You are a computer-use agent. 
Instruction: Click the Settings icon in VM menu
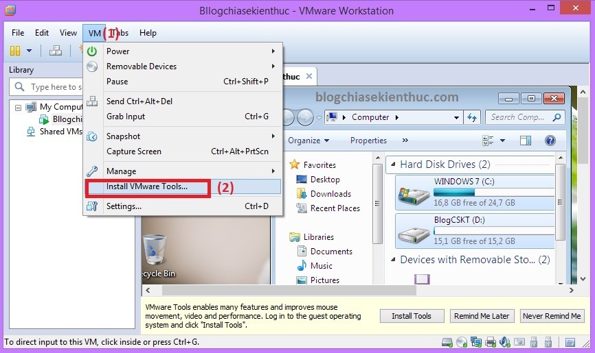click(92, 206)
